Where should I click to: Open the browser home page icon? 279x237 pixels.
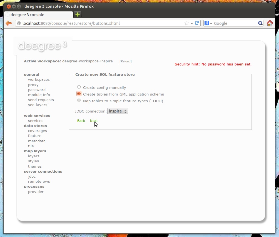tap(269, 23)
